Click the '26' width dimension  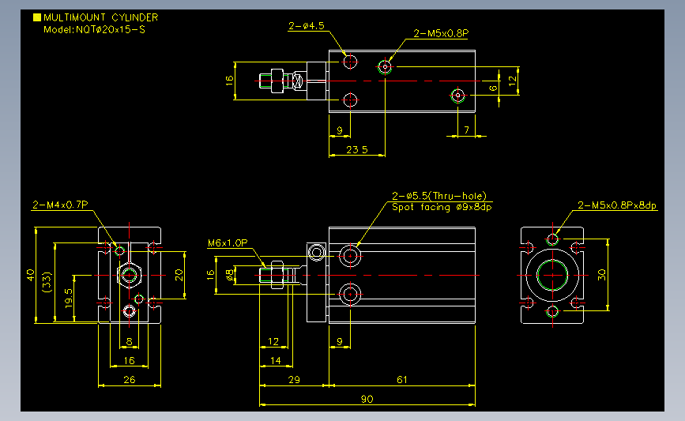pos(130,380)
